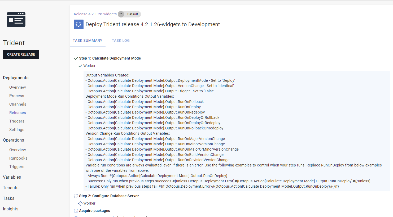Click the Worker success checkmark under Step 1
Screen dimensions: 393x217
coord(80,66)
